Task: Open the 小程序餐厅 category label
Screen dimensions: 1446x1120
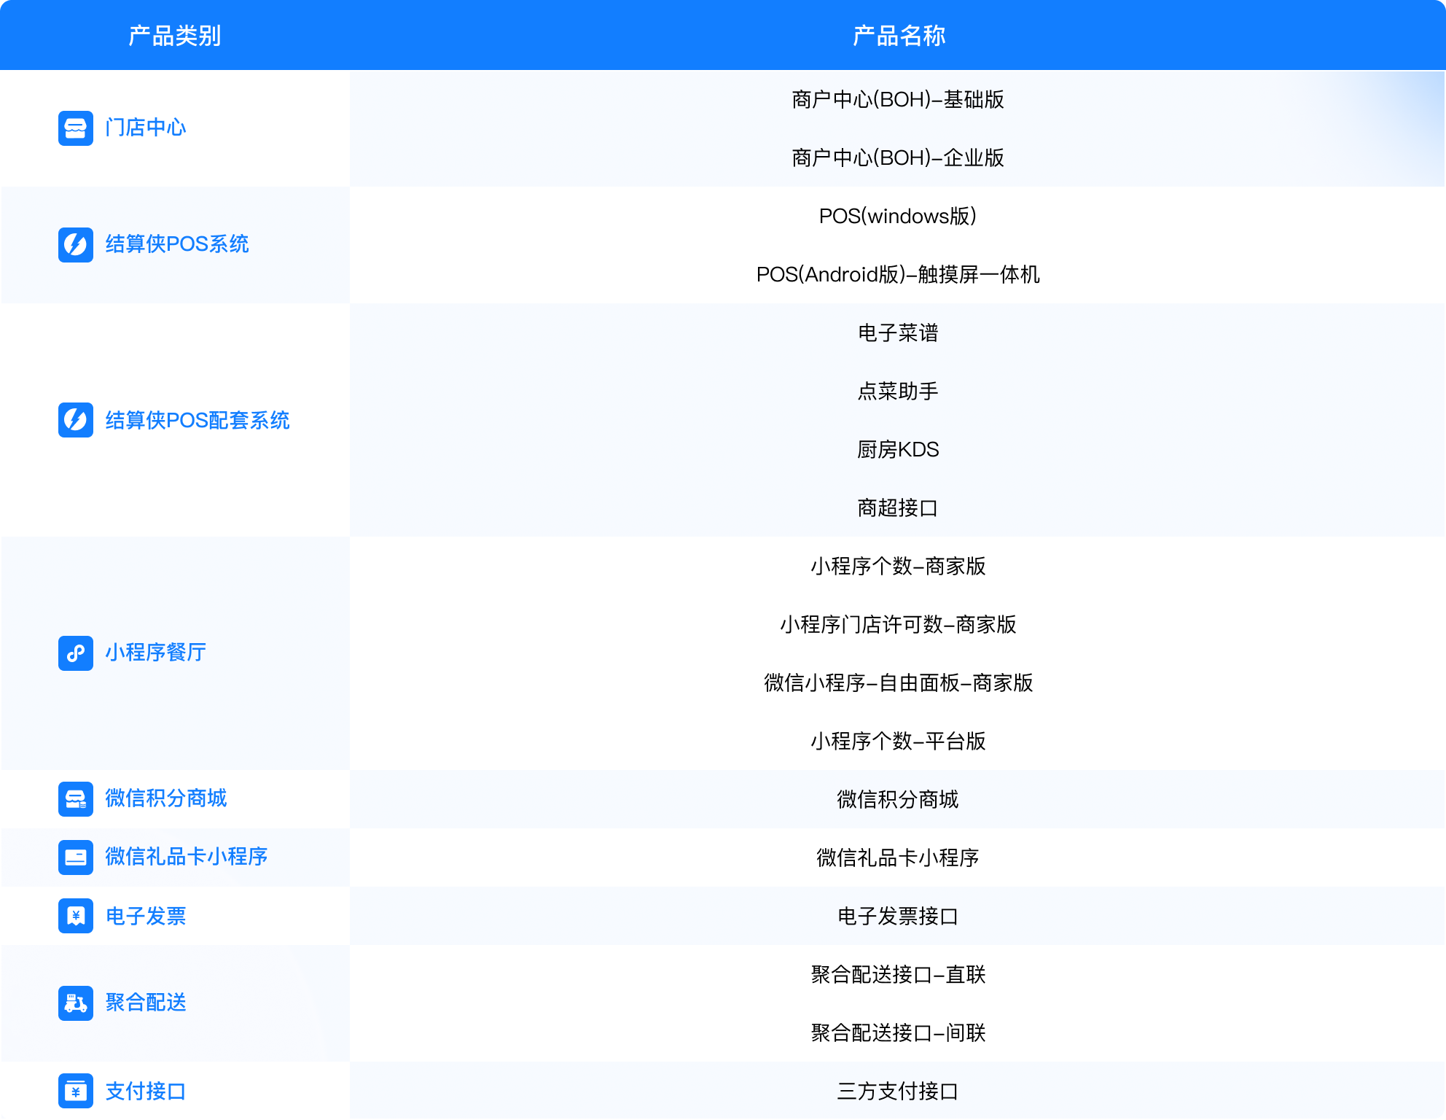Action: (x=156, y=653)
